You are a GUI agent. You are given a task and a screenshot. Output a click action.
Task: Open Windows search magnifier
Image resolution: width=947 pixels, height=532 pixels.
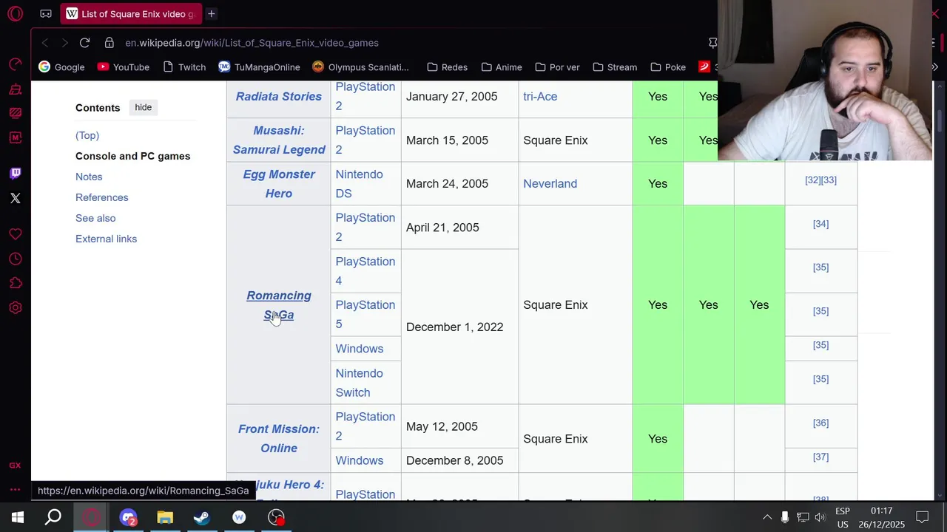pos(53,517)
